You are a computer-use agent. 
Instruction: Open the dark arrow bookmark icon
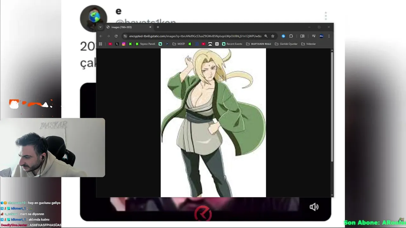point(167,44)
